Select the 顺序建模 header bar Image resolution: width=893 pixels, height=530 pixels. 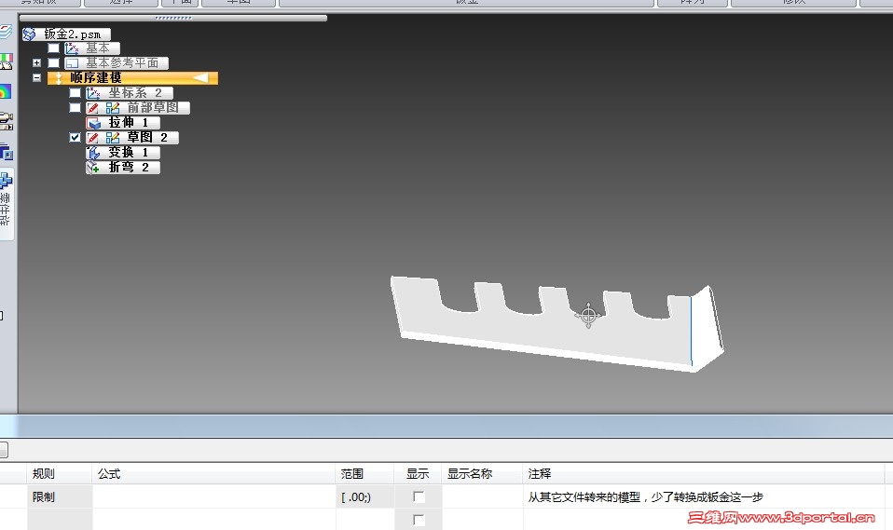click(x=132, y=78)
